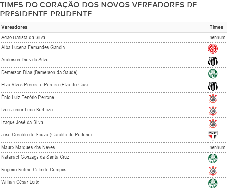Click the table title heading text

(98, 9)
